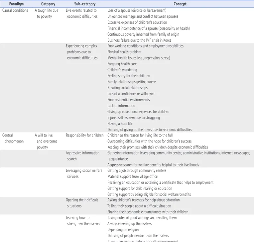
Task: Click the Concept column header
Action: 180,4
